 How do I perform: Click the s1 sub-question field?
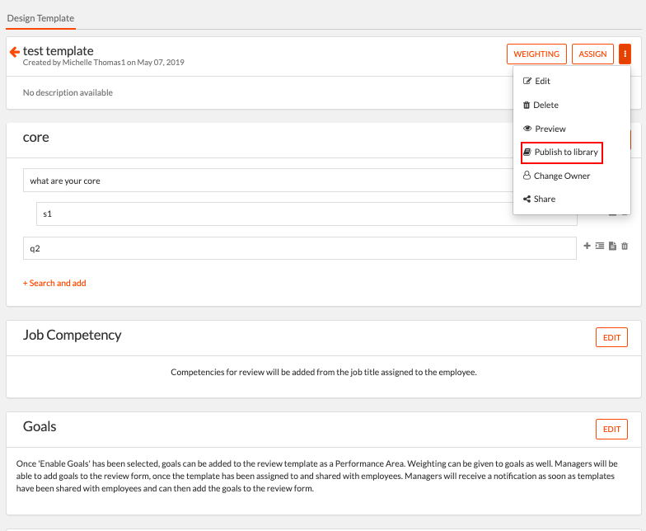[307, 214]
